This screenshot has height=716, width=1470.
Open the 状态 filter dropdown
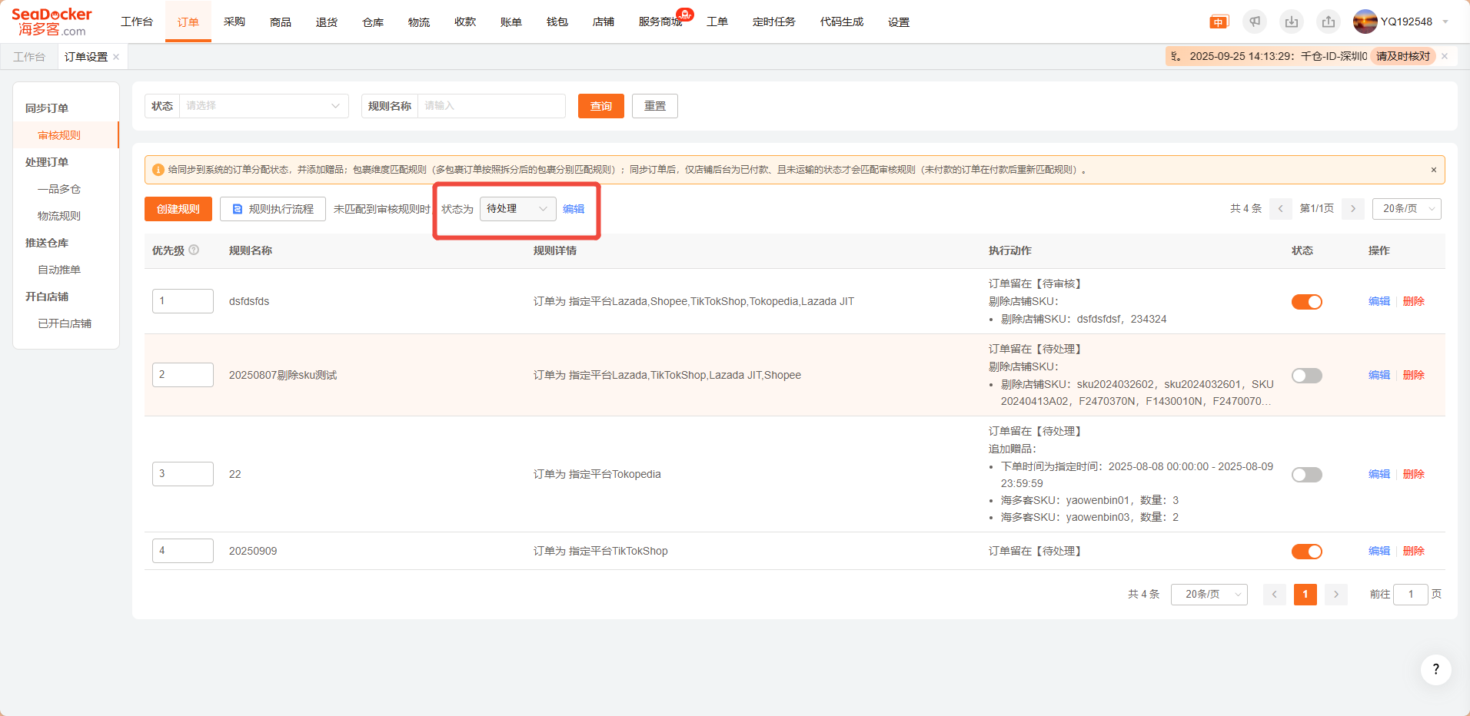263,106
